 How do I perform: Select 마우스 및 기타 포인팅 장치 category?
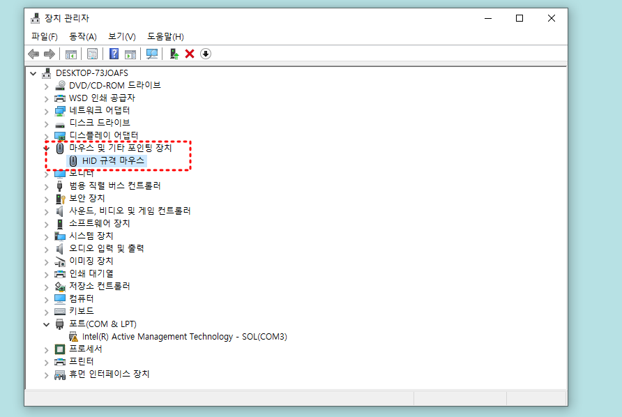[120, 148]
